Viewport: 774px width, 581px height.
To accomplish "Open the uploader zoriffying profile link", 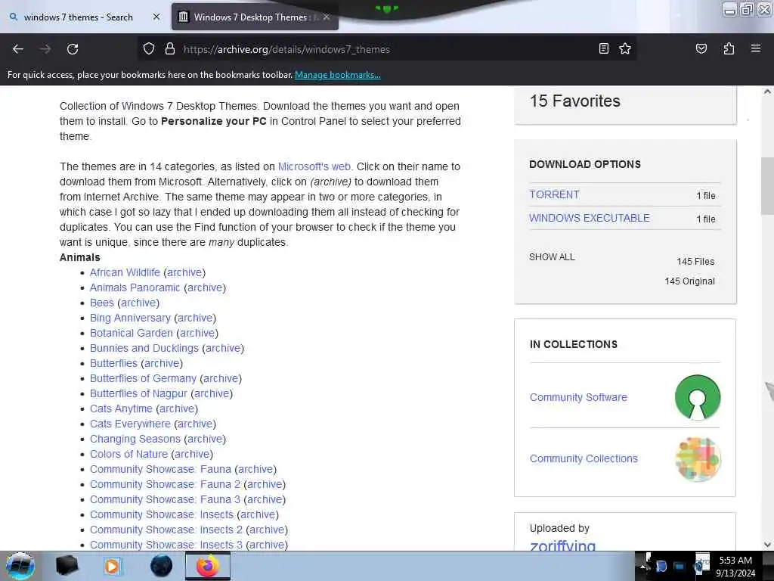I will click(x=562, y=545).
